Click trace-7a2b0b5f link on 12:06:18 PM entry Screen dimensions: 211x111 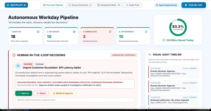(x=190, y=97)
